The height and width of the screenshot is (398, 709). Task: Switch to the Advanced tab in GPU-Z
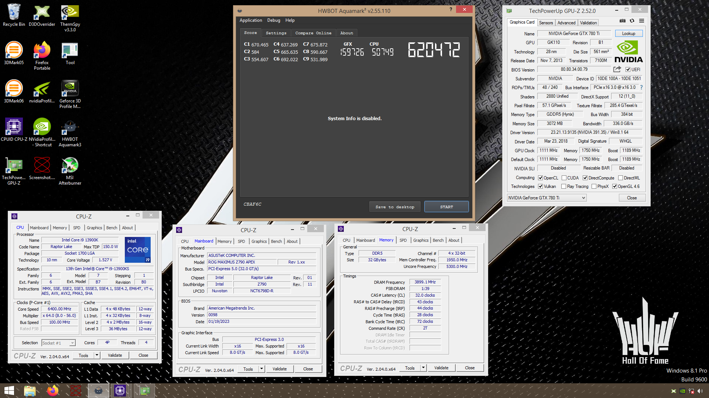[566, 23]
